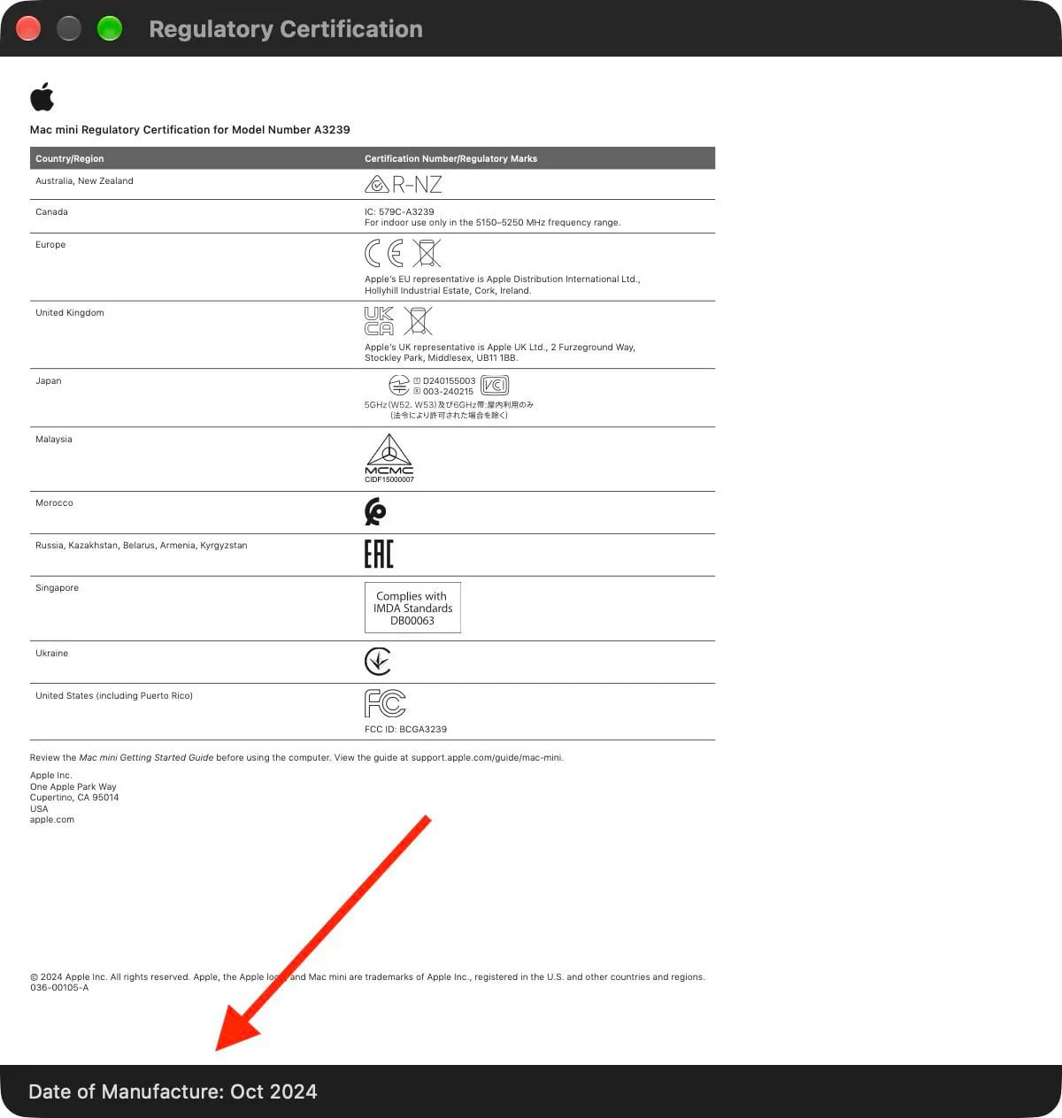This screenshot has width=1062, height=1118.
Task: Click the 'Singapore' row label
Action: click(58, 588)
